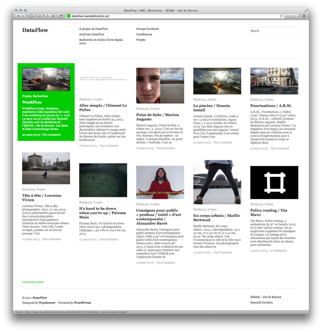Open Point de fuite / Marion Augusto post
The width and height of the screenshot is (322, 332).
click(157, 117)
